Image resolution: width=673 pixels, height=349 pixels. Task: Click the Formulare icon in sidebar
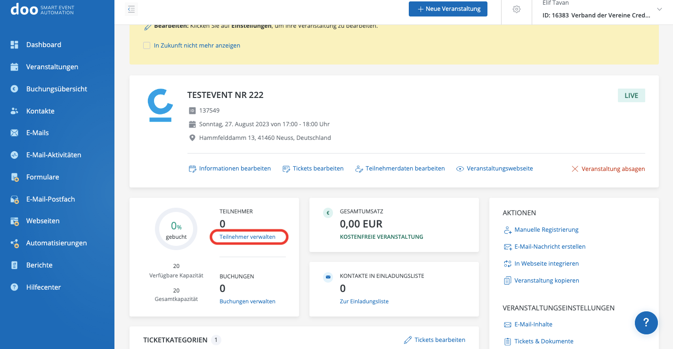tap(15, 177)
